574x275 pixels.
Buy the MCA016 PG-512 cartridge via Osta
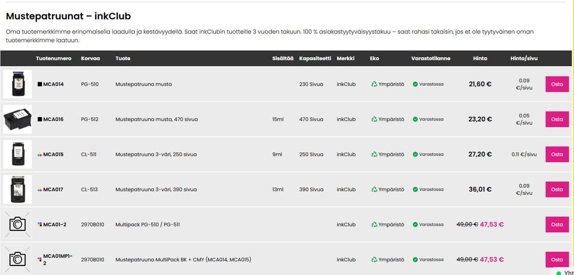557,119
